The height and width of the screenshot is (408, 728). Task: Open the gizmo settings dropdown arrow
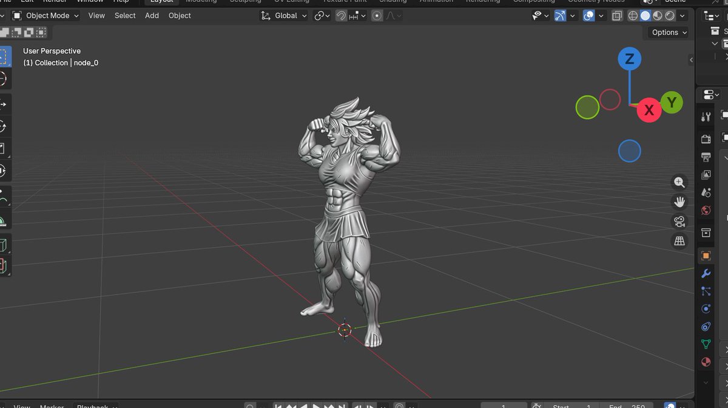pyautogui.click(x=573, y=16)
